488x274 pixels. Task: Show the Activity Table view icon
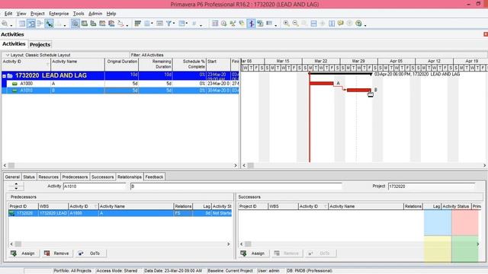[22, 24]
